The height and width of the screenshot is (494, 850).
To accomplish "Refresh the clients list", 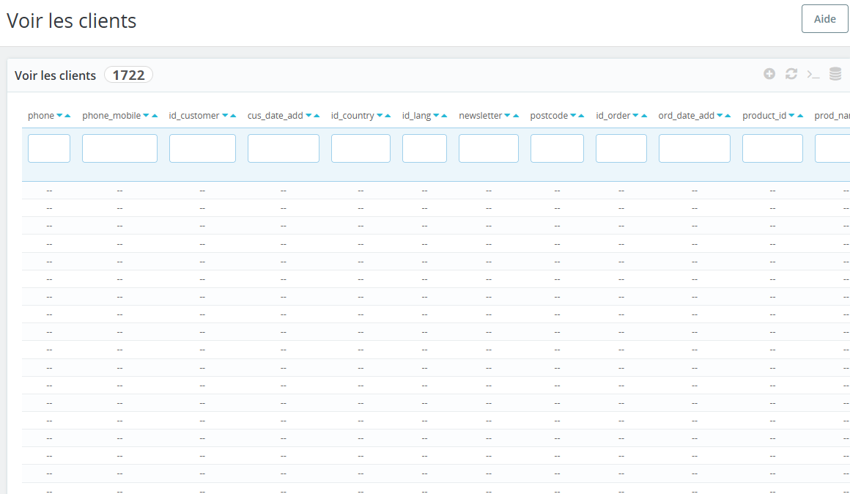I will [791, 74].
